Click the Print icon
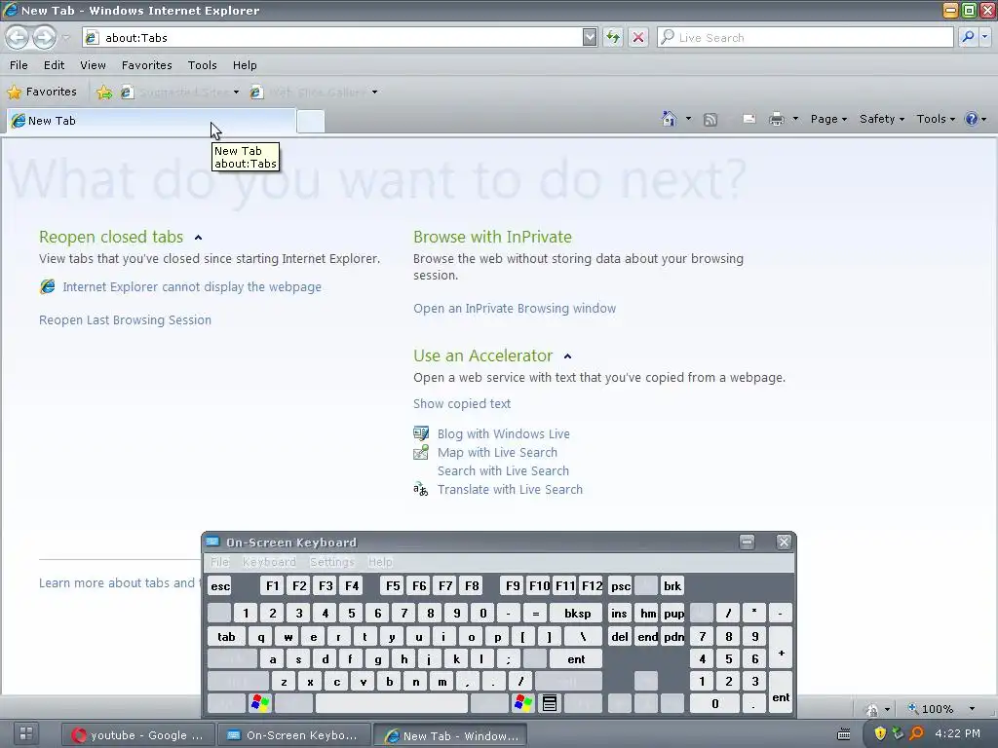This screenshot has width=998, height=748. click(777, 119)
